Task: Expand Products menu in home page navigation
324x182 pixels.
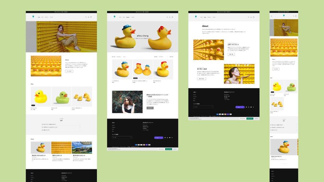Action: pos(47,17)
